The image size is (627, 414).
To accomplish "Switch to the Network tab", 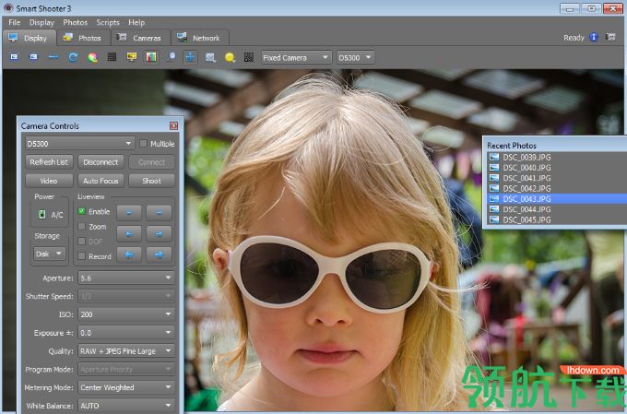I will pos(199,38).
